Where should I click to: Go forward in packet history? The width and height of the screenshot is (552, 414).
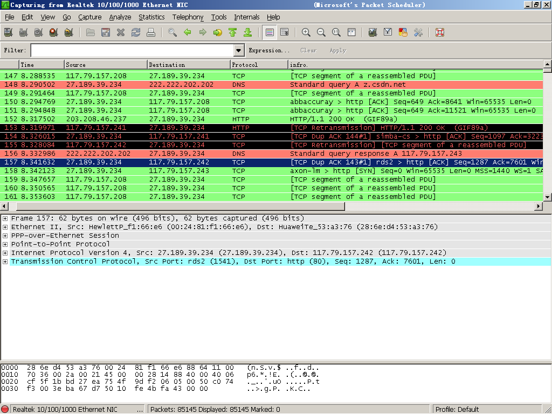tap(203, 32)
